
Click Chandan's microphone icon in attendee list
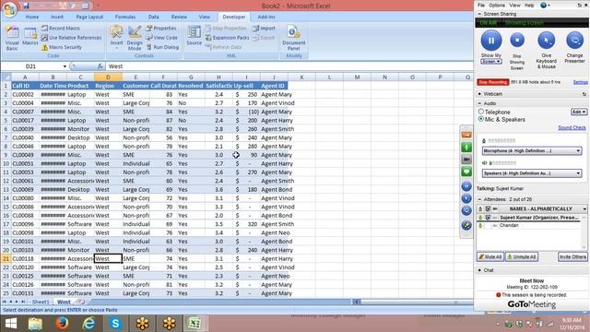tap(480, 225)
